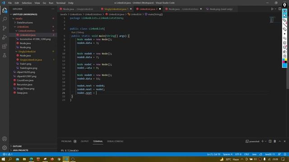Click the errors and warnings status indicator
Viewport: 289px width, 162px height.
[8, 154]
